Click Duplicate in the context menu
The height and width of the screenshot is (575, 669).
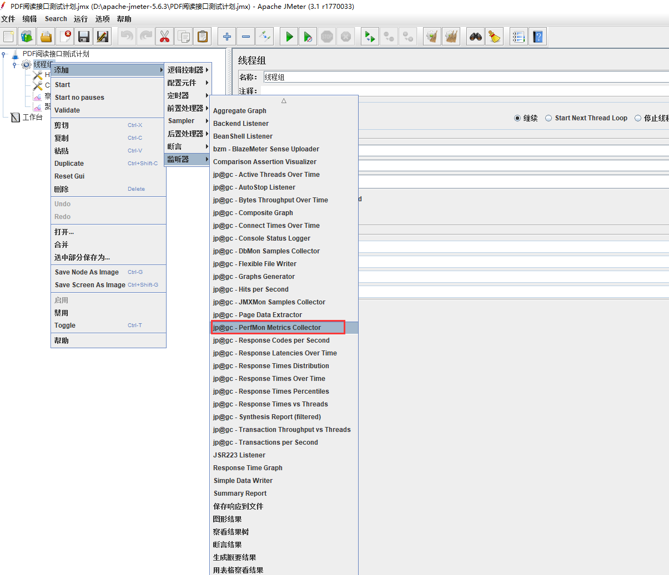click(x=69, y=164)
